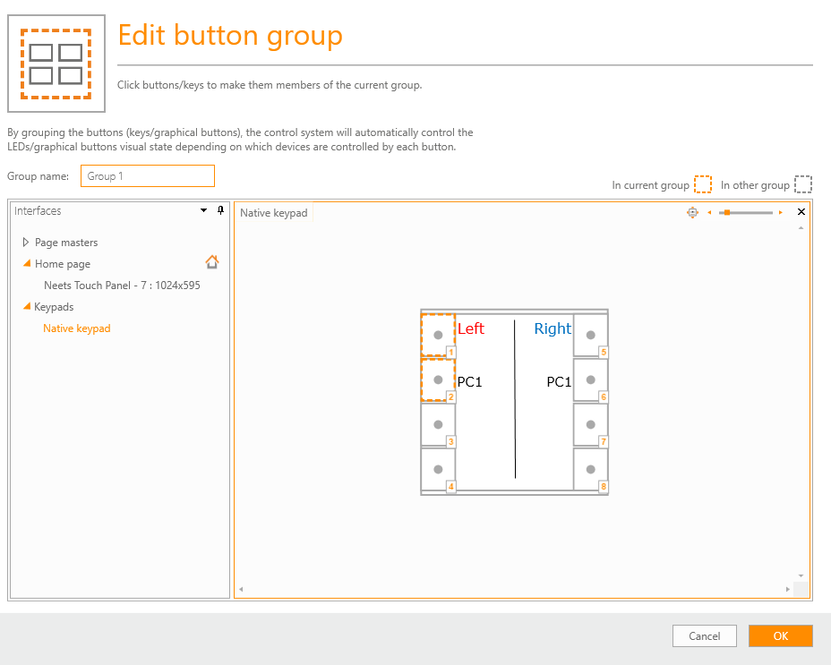831x665 pixels.
Task: Expand the Page masters tree node
Action: click(x=24, y=242)
